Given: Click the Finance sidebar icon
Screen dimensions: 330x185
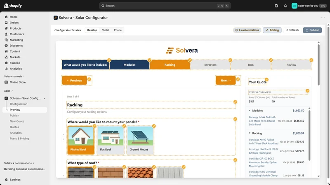Looking at the screenshot, I should [6, 63].
